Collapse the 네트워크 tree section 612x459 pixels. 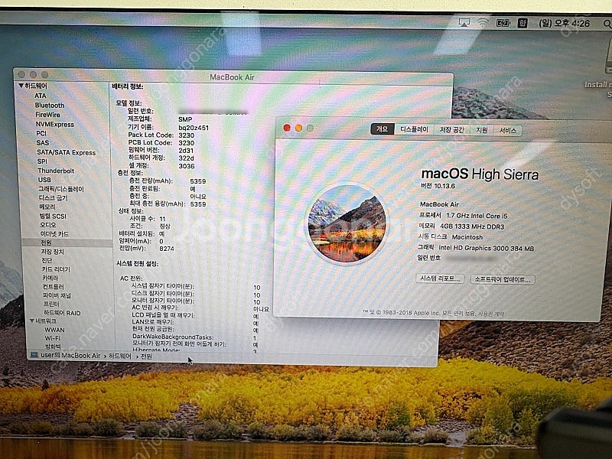click(31, 321)
